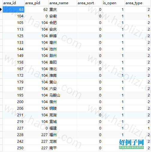
Task: Select the highlighted area_id cell 63
Action: click(13, 10)
